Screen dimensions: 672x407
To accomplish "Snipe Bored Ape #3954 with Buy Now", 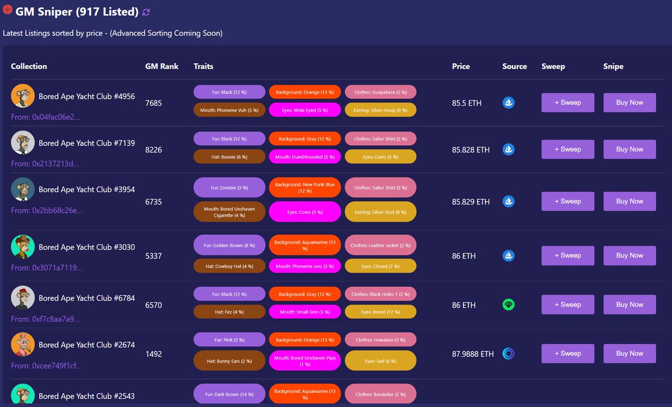I will (629, 201).
